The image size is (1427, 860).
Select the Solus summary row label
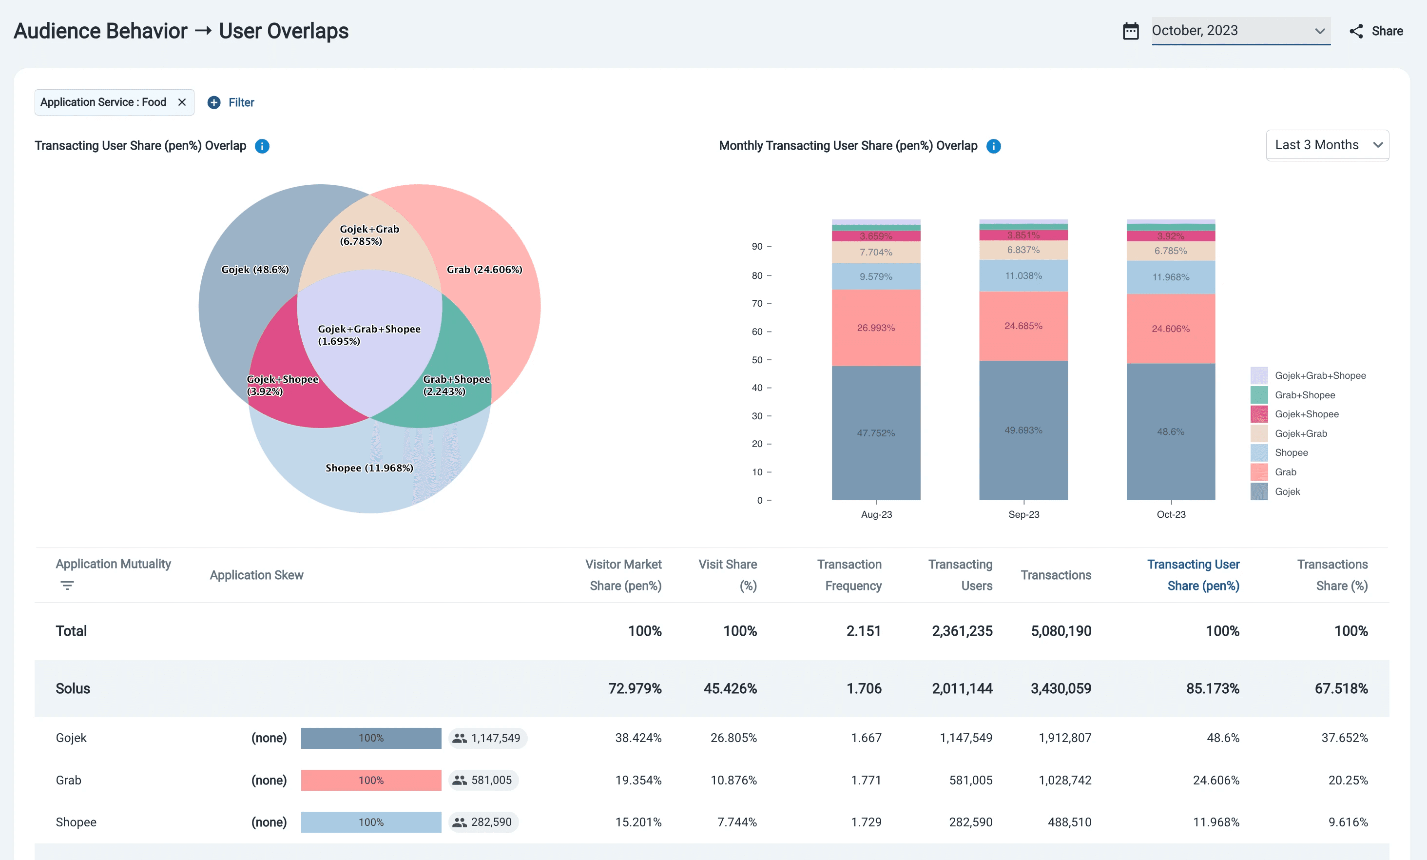pyautogui.click(x=73, y=688)
